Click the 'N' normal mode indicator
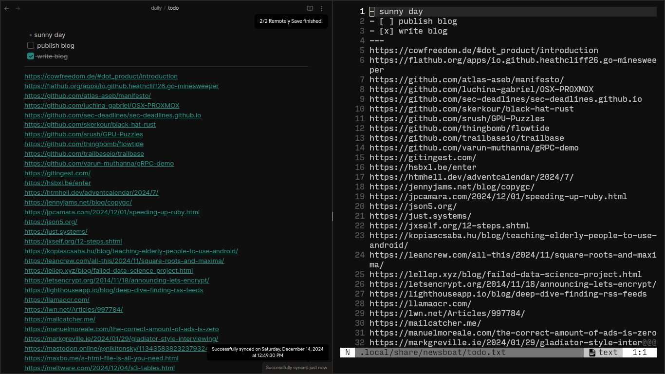The width and height of the screenshot is (665, 374). coord(348,353)
